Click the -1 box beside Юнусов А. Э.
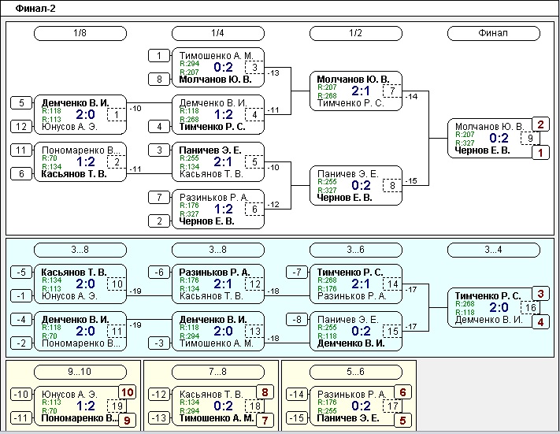This screenshot has width=560, height=434. [21, 295]
